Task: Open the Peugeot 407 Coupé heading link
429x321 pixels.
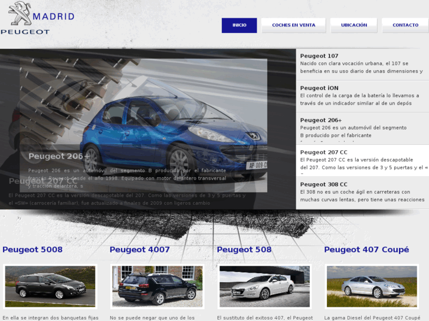Action: point(366,249)
